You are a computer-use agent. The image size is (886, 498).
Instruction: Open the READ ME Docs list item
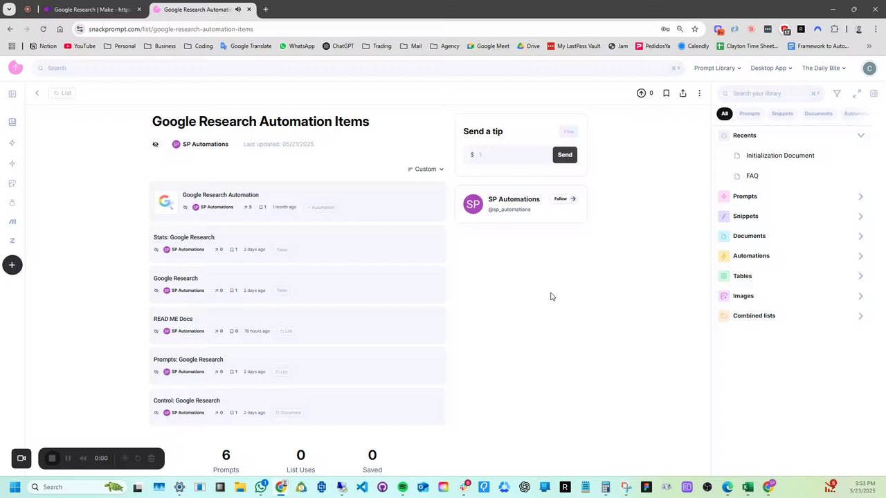tap(298, 325)
